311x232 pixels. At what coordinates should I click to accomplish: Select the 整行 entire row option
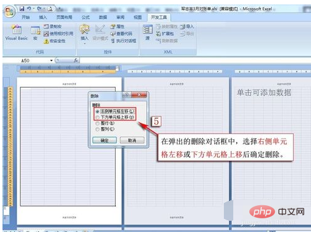pyautogui.click(x=105, y=123)
